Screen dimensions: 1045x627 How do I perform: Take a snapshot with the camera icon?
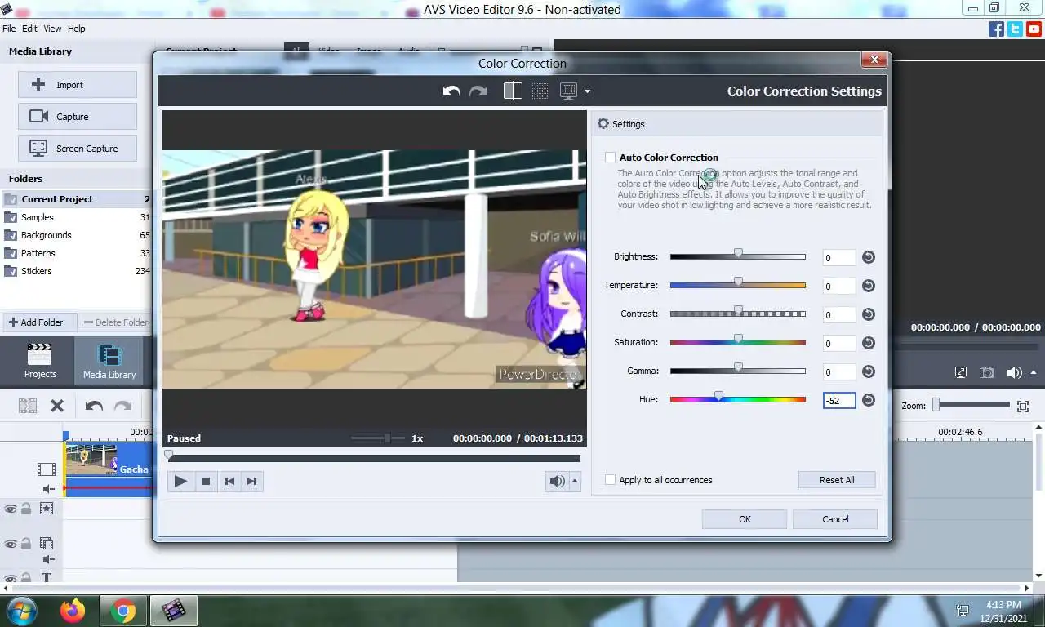pos(987,372)
